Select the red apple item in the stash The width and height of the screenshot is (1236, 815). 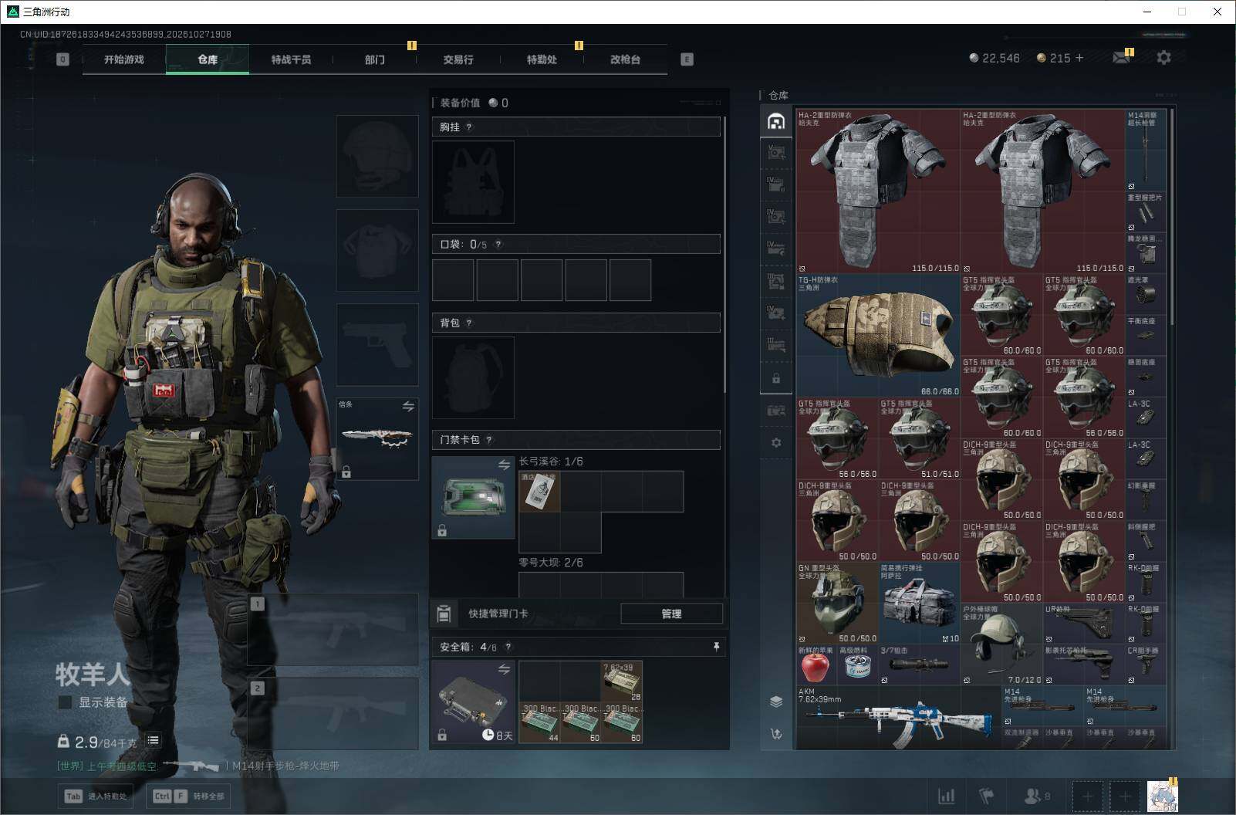tap(816, 665)
